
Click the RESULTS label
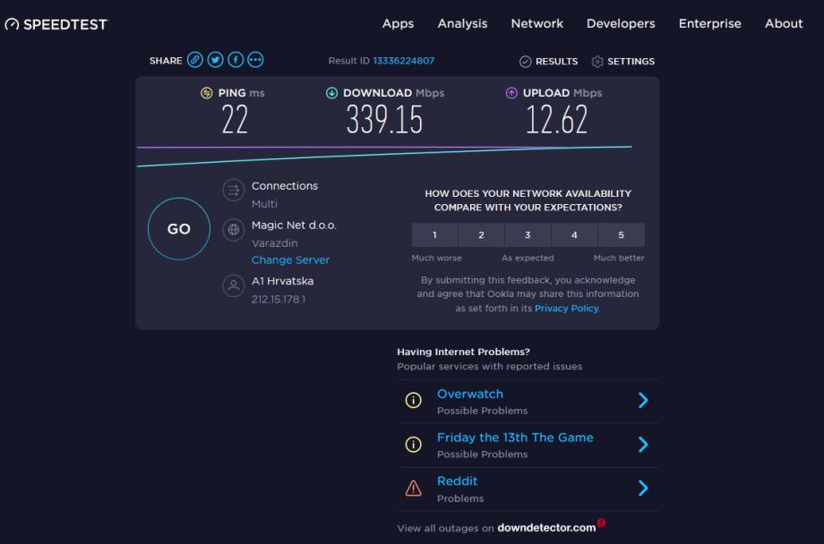[556, 62]
